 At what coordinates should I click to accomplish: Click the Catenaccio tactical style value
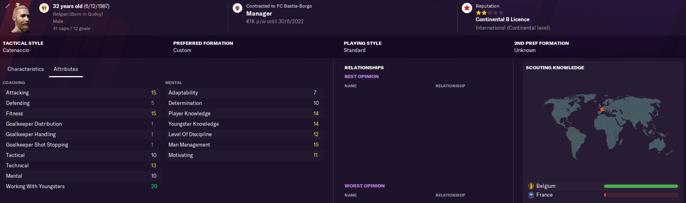[x=16, y=50]
